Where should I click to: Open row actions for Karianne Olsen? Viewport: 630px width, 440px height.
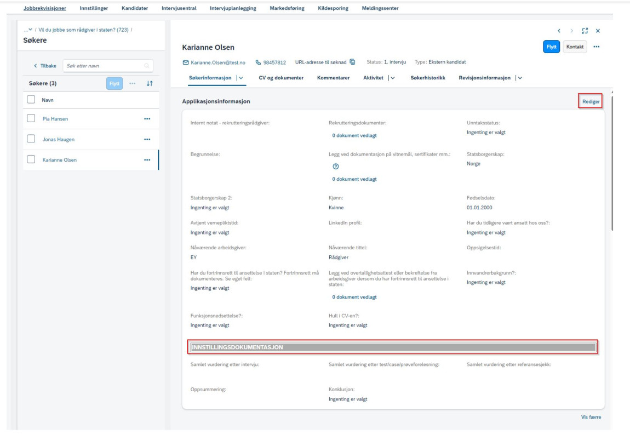pos(147,159)
